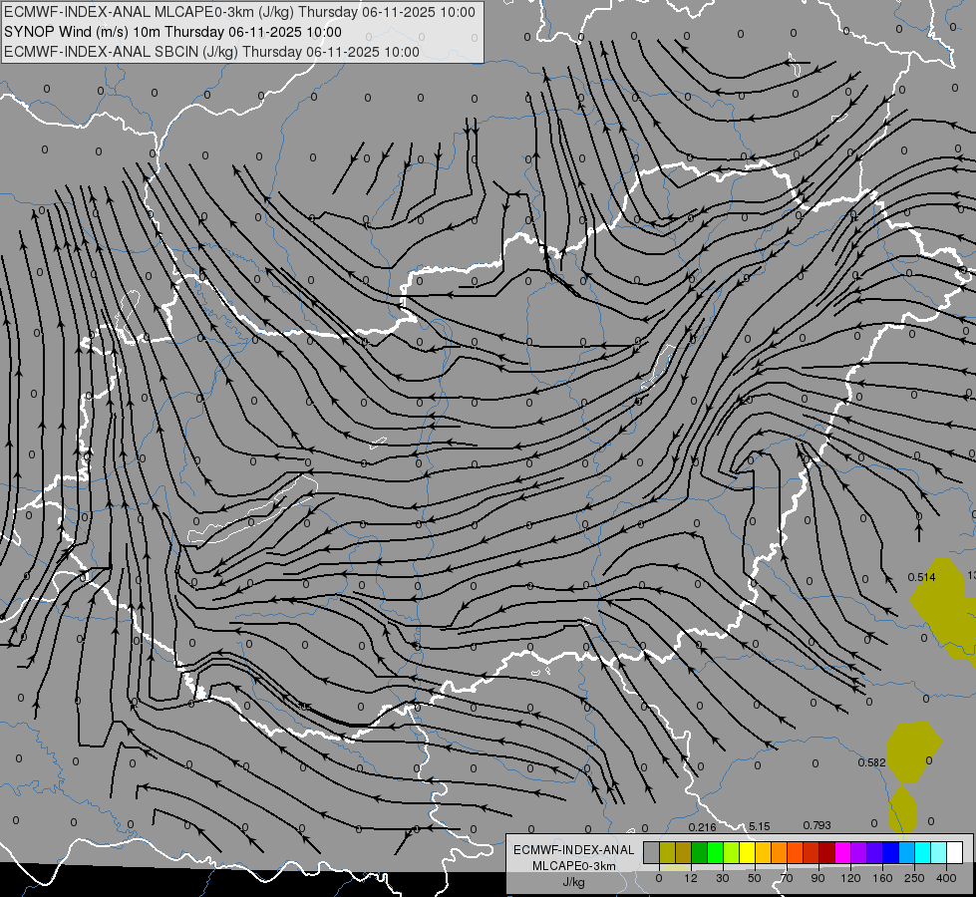Click the J/kg unit label in legend
The height and width of the screenshot is (897, 976).
click(574, 882)
